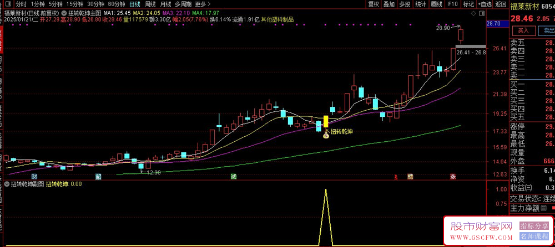Click the 复权 adjustment button
The height and width of the screenshot is (247, 555).
[x=374, y=4]
